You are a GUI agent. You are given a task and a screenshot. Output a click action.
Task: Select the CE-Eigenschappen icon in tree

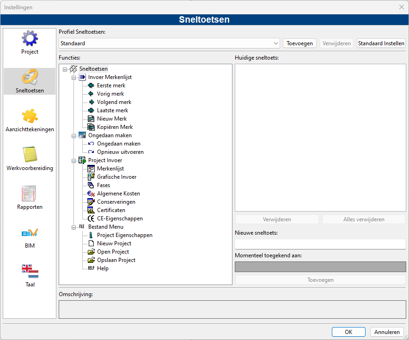click(x=91, y=219)
